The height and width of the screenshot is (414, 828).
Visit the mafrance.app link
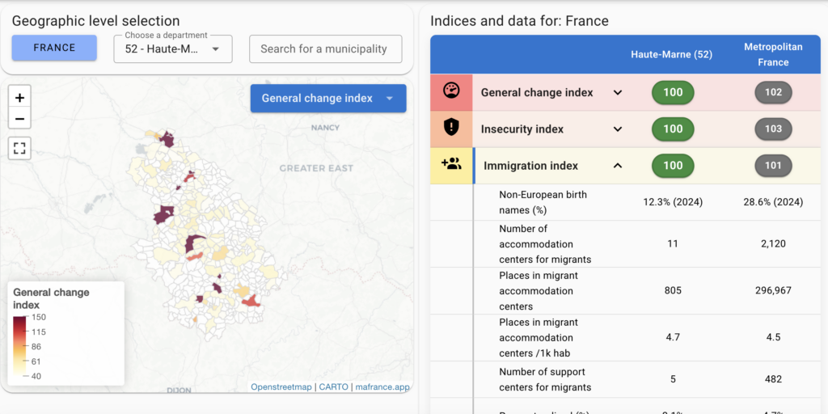pos(382,387)
